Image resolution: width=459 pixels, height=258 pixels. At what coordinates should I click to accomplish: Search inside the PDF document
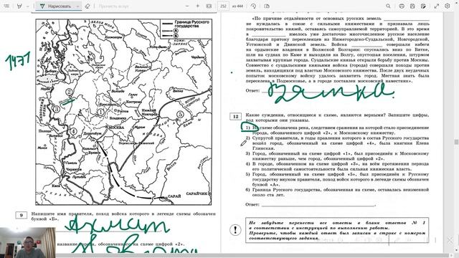(388, 6)
